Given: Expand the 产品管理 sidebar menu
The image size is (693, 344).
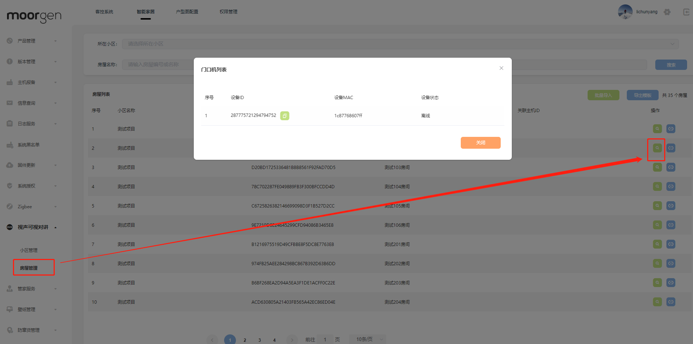Looking at the screenshot, I should point(31,41).
